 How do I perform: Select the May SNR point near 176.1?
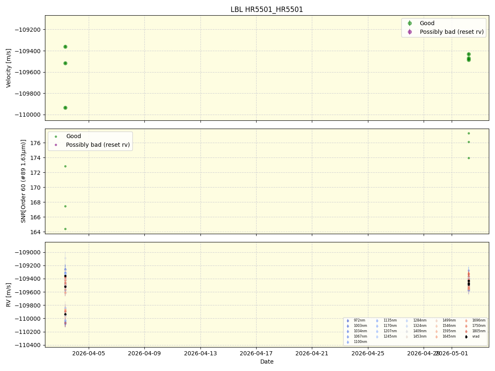pos(469,142)
